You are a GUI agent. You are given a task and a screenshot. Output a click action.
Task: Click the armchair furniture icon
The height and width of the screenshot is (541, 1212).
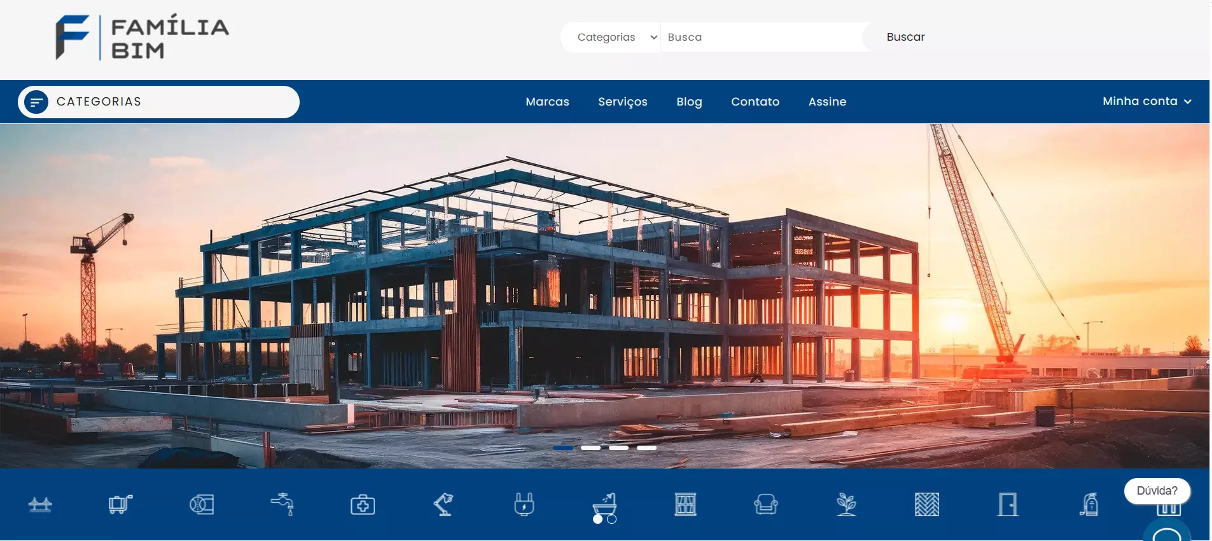(x=766, y=505)
